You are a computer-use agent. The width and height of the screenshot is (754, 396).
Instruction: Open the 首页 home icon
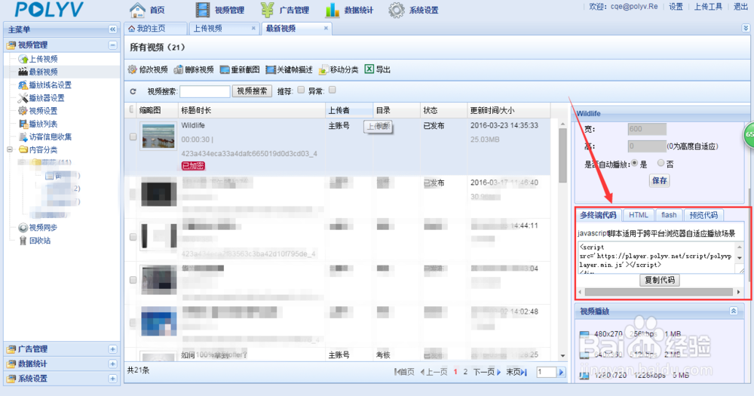137,10
